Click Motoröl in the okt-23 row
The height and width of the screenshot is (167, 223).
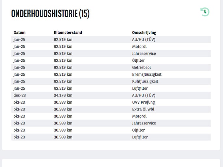(139, 116)
